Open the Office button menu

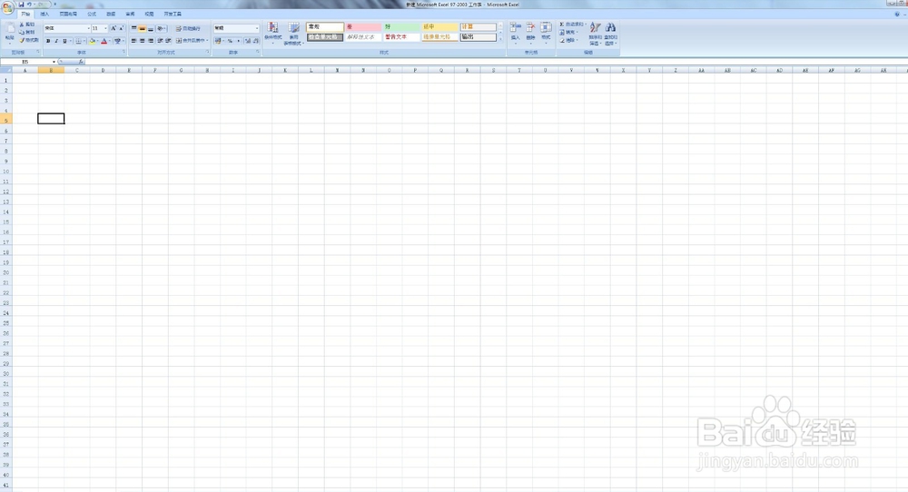coord(7,7)
